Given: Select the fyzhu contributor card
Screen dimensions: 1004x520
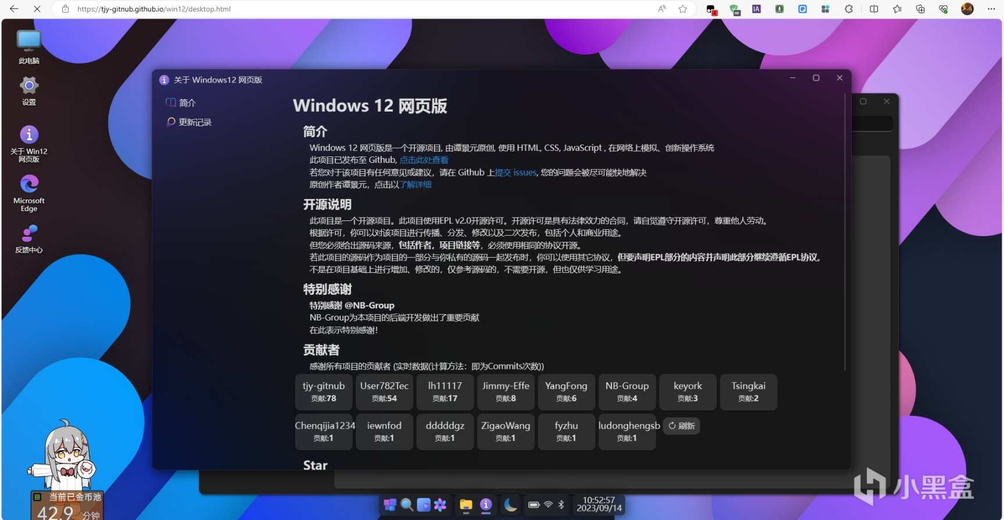Looking at the screenshot, I should [566, 432].
